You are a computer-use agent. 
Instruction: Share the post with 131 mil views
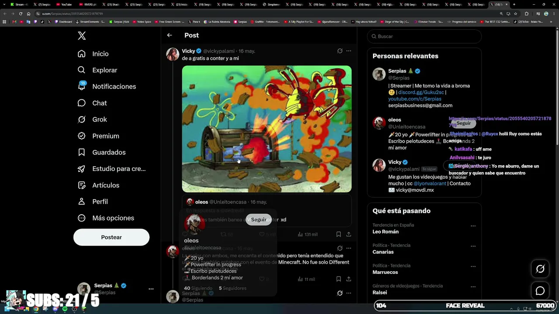tap(349, 234)
